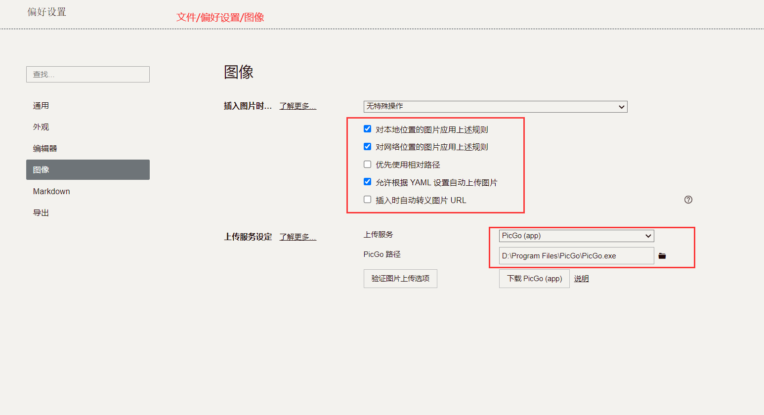764x415 pixels.
Task: Click the folder browse icon for PicGo path
Action: point(662,256)
